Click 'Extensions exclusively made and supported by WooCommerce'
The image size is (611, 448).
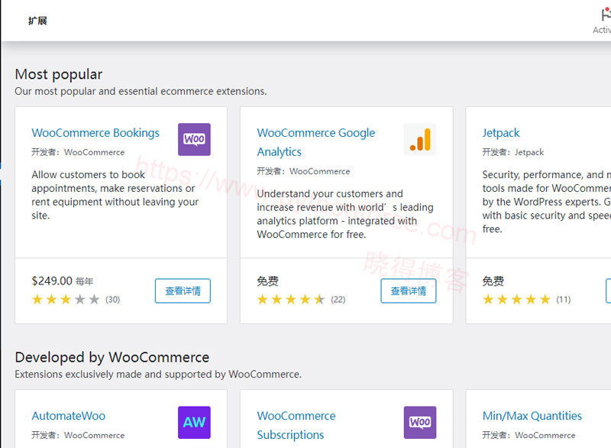coord(158,375)
